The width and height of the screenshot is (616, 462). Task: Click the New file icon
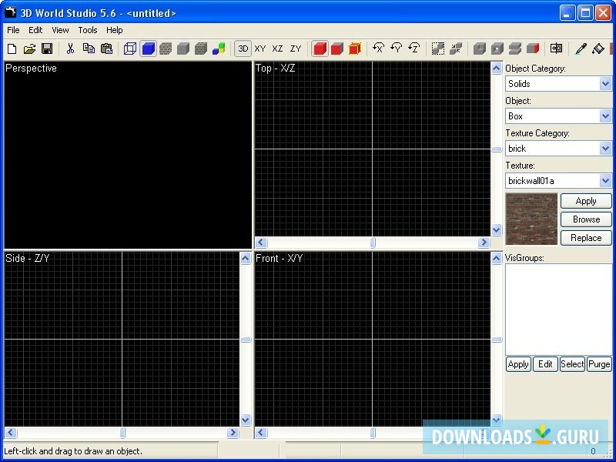point(12,49)
